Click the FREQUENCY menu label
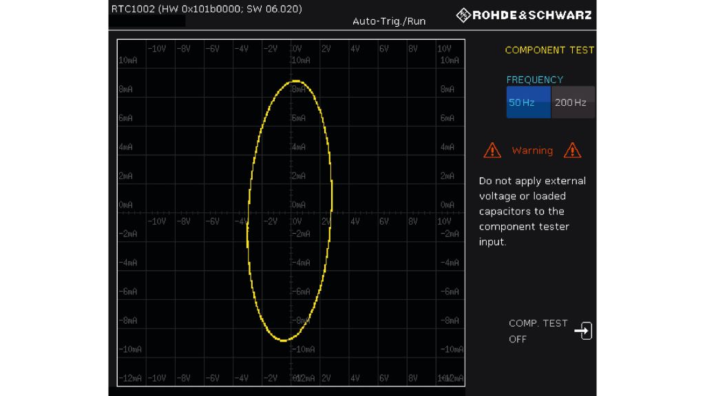Image resolution: width=705 pixels, height=396 pixels. (534, 80)
